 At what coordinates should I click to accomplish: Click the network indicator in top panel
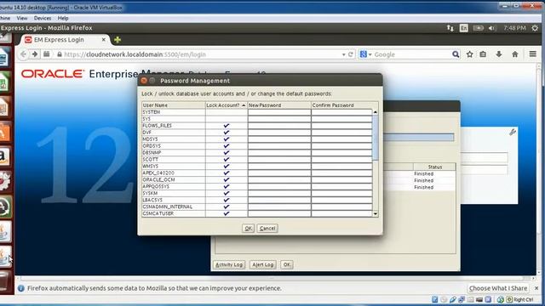pyautogui.click(x=450, y=28)
